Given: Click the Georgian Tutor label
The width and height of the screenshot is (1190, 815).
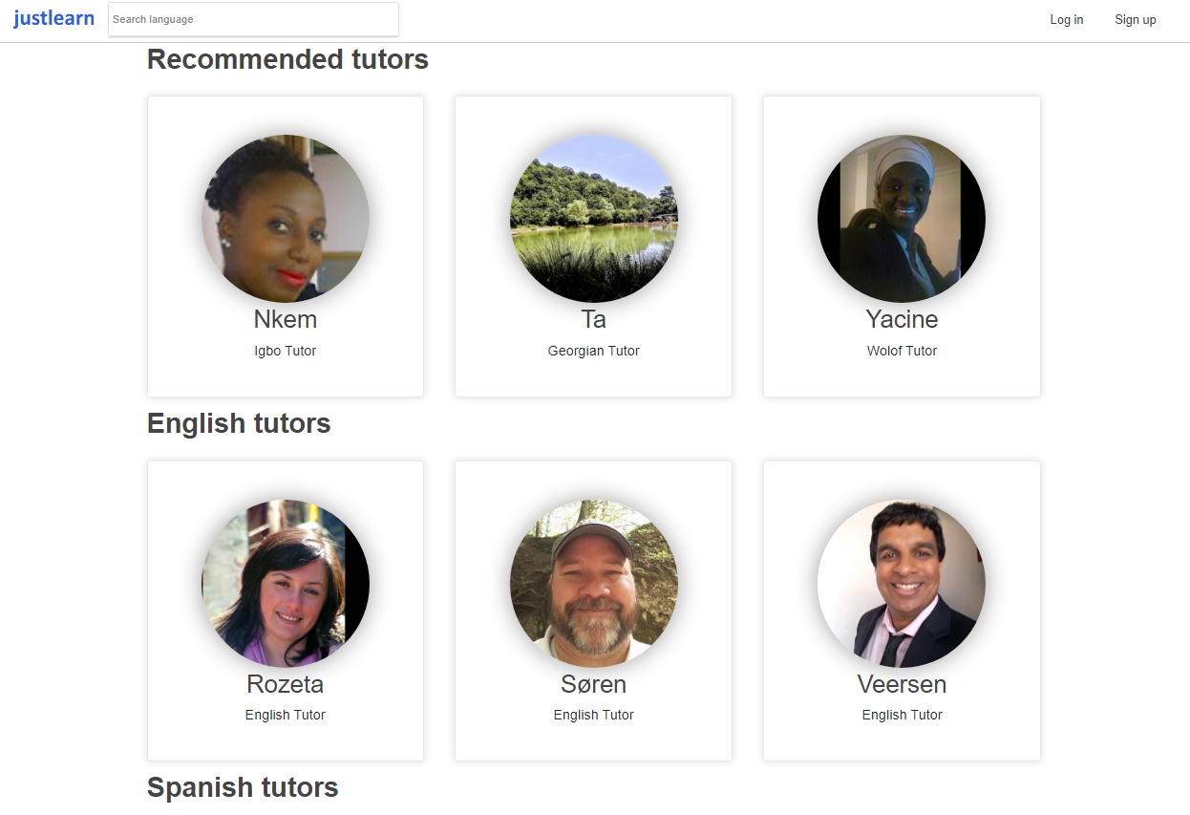Looking at the screenshot, I should click(x=594, y=351).
